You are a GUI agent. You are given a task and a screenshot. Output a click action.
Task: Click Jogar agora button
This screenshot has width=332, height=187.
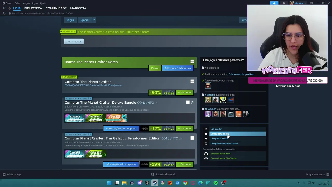(x=74, y=41)
